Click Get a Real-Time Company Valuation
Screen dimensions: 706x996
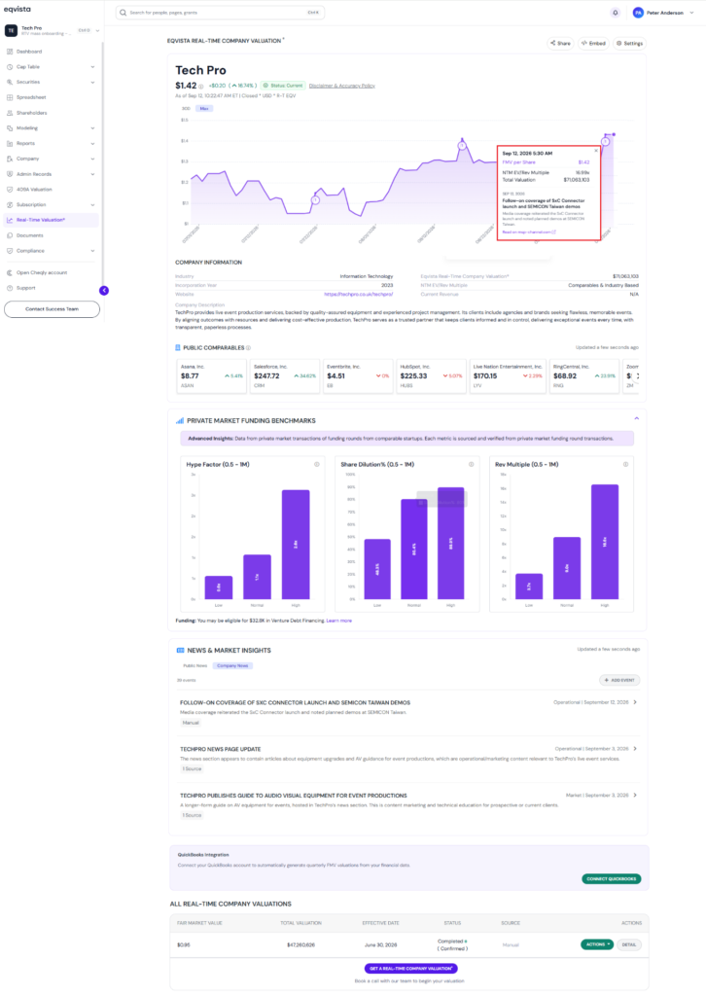click(411, 969)
